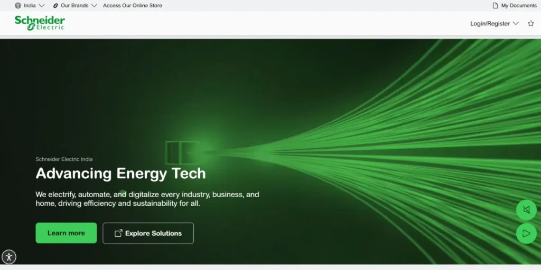The width and height of the screenshot is (541, 270).
Task: Click the globe icon beside India
Action: (18, 5)
